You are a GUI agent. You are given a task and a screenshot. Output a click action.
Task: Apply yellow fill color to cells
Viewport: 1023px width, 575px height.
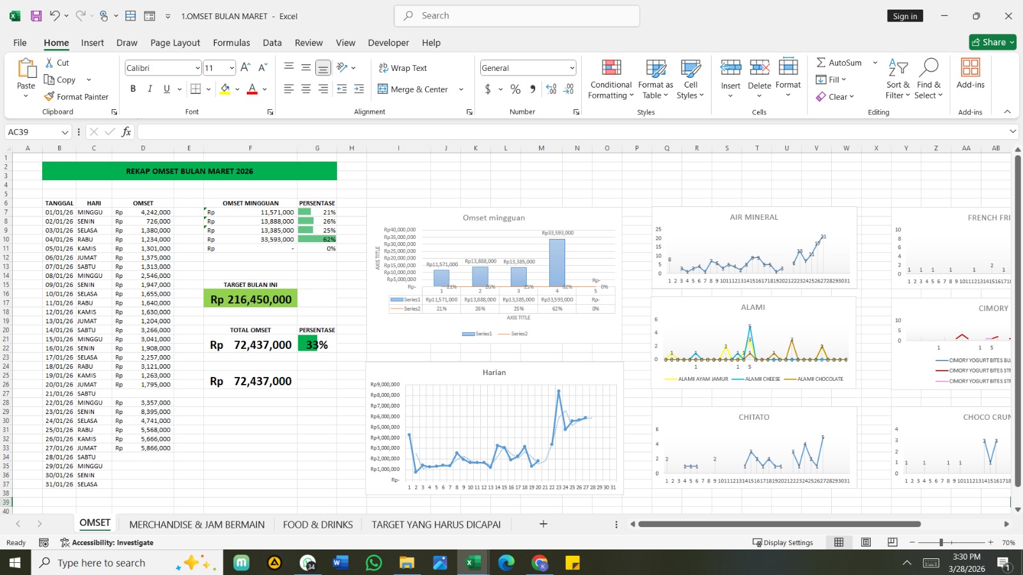[x=225, y=89]
